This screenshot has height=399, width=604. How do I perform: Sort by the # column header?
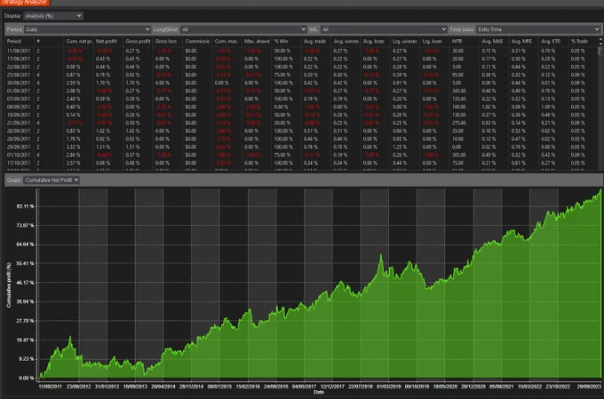pyautogui.click(x=49, y=41)
